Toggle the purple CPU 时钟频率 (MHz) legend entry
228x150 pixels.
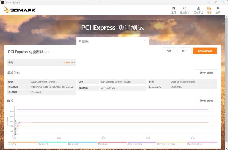point(142,143)
